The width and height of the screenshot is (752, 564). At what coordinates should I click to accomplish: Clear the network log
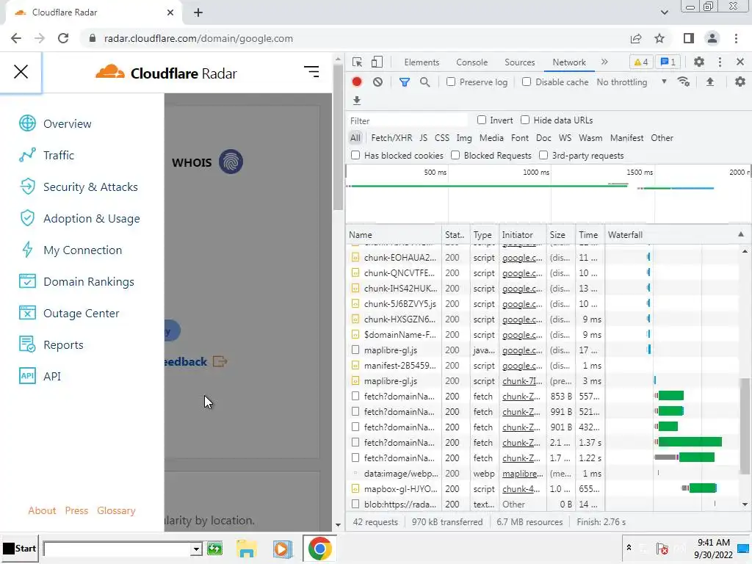tap(378, 82)
